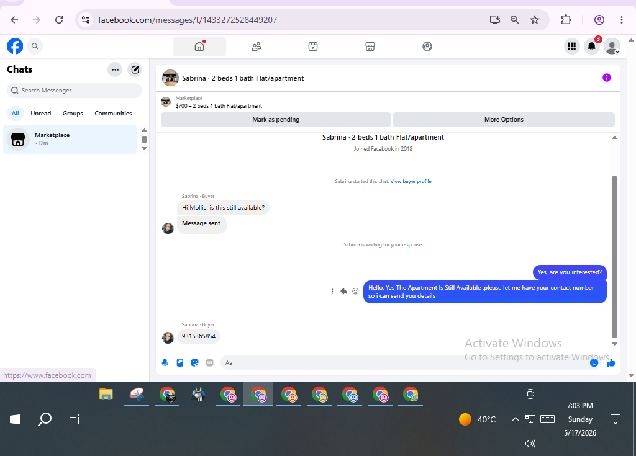Image resolution: width=636 pixels, height=456 pixels.
Task: React to the Hello message smiley icon
Action: [x=355, y=292]
